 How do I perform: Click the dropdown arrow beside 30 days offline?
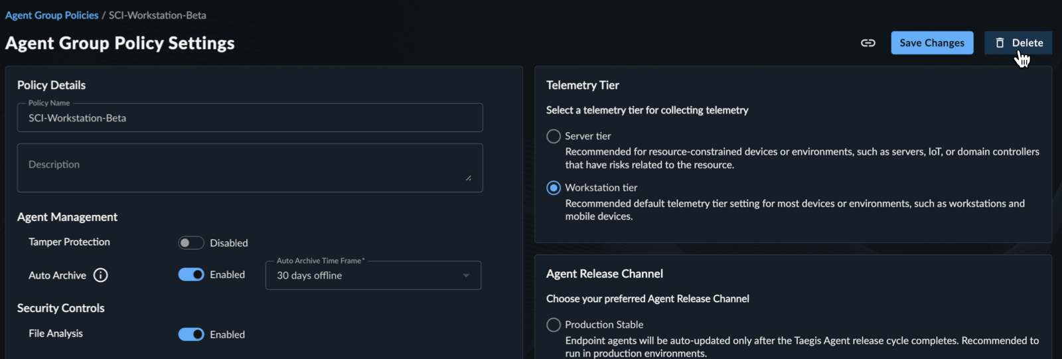466,275
